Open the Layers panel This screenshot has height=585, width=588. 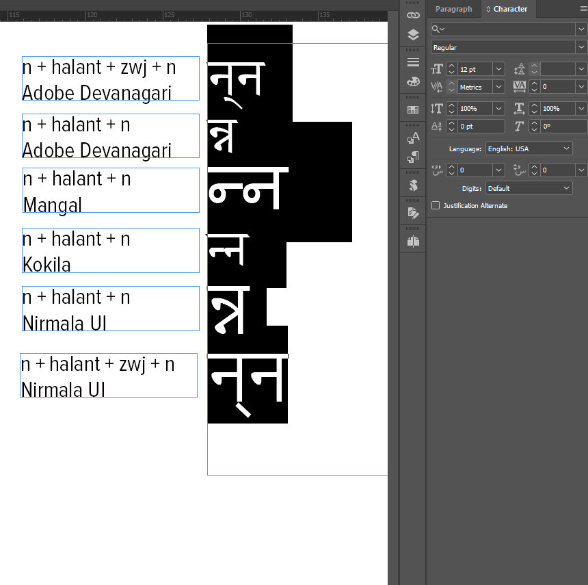tap(412, 34)
